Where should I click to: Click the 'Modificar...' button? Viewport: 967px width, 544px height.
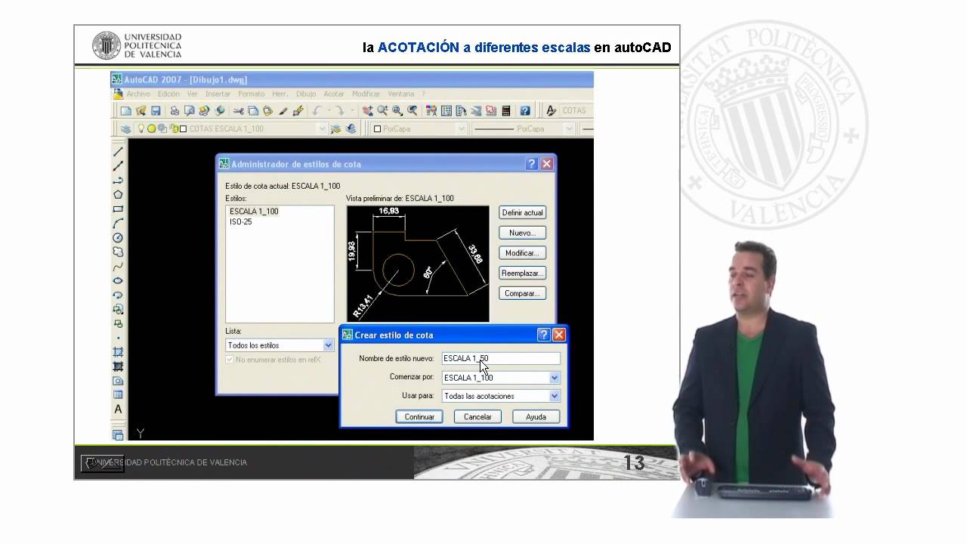(523, 253)
